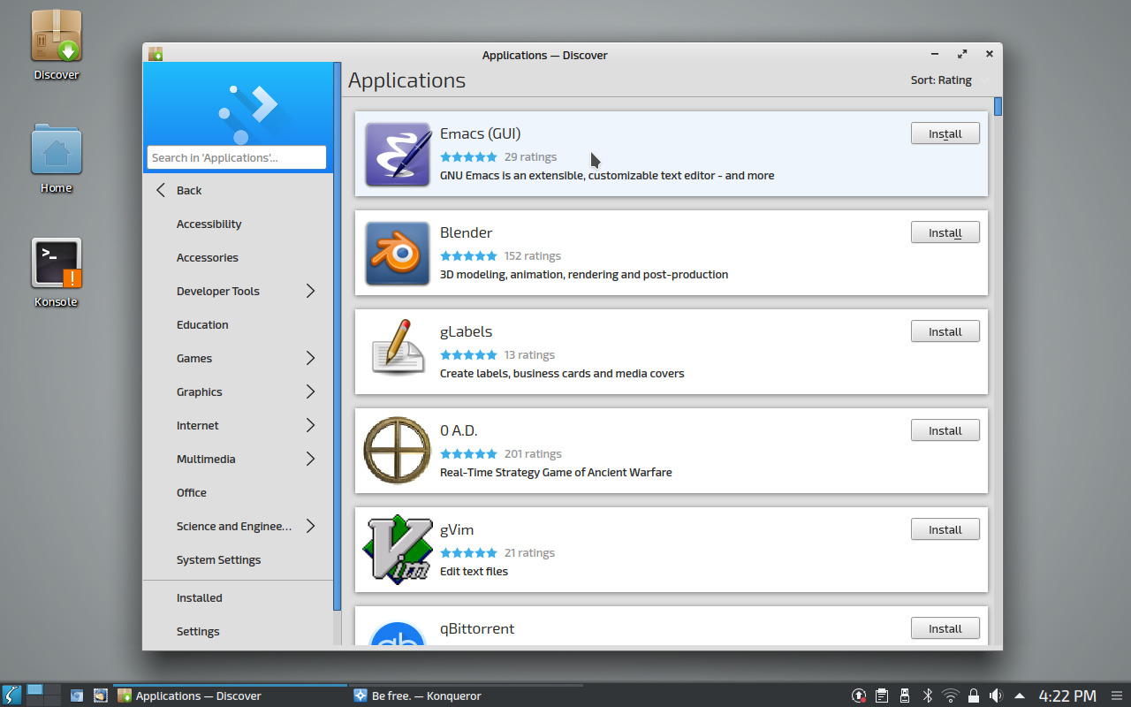Click the Back navigation item
The width and height of the screenshot is (1131, 707).
[188, 190]
